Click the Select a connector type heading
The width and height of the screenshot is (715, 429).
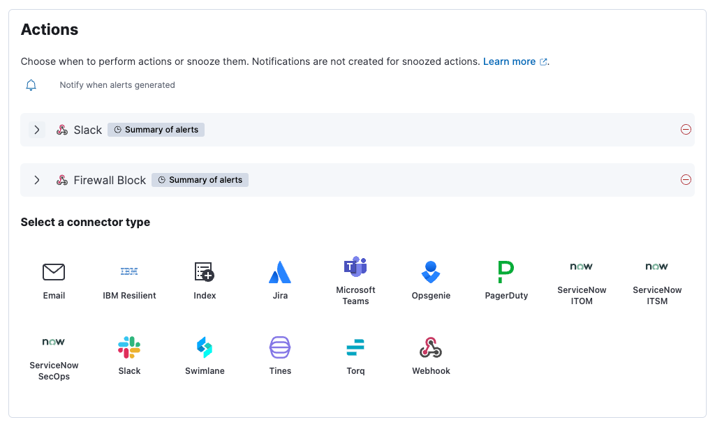pyautogui.click(x=85, y=223)
